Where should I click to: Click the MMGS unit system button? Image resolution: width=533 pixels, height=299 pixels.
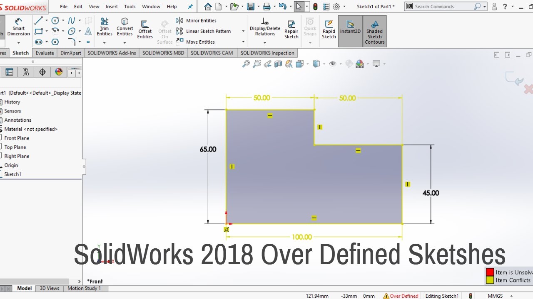pyautogui.click(x=495, y=296)
